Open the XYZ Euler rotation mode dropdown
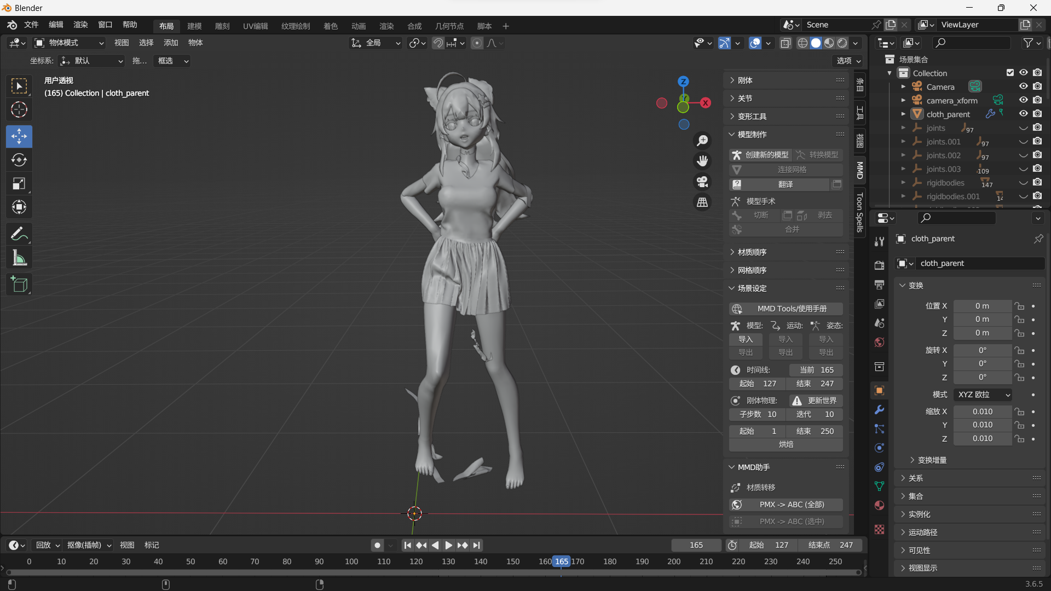 (983, 395)
